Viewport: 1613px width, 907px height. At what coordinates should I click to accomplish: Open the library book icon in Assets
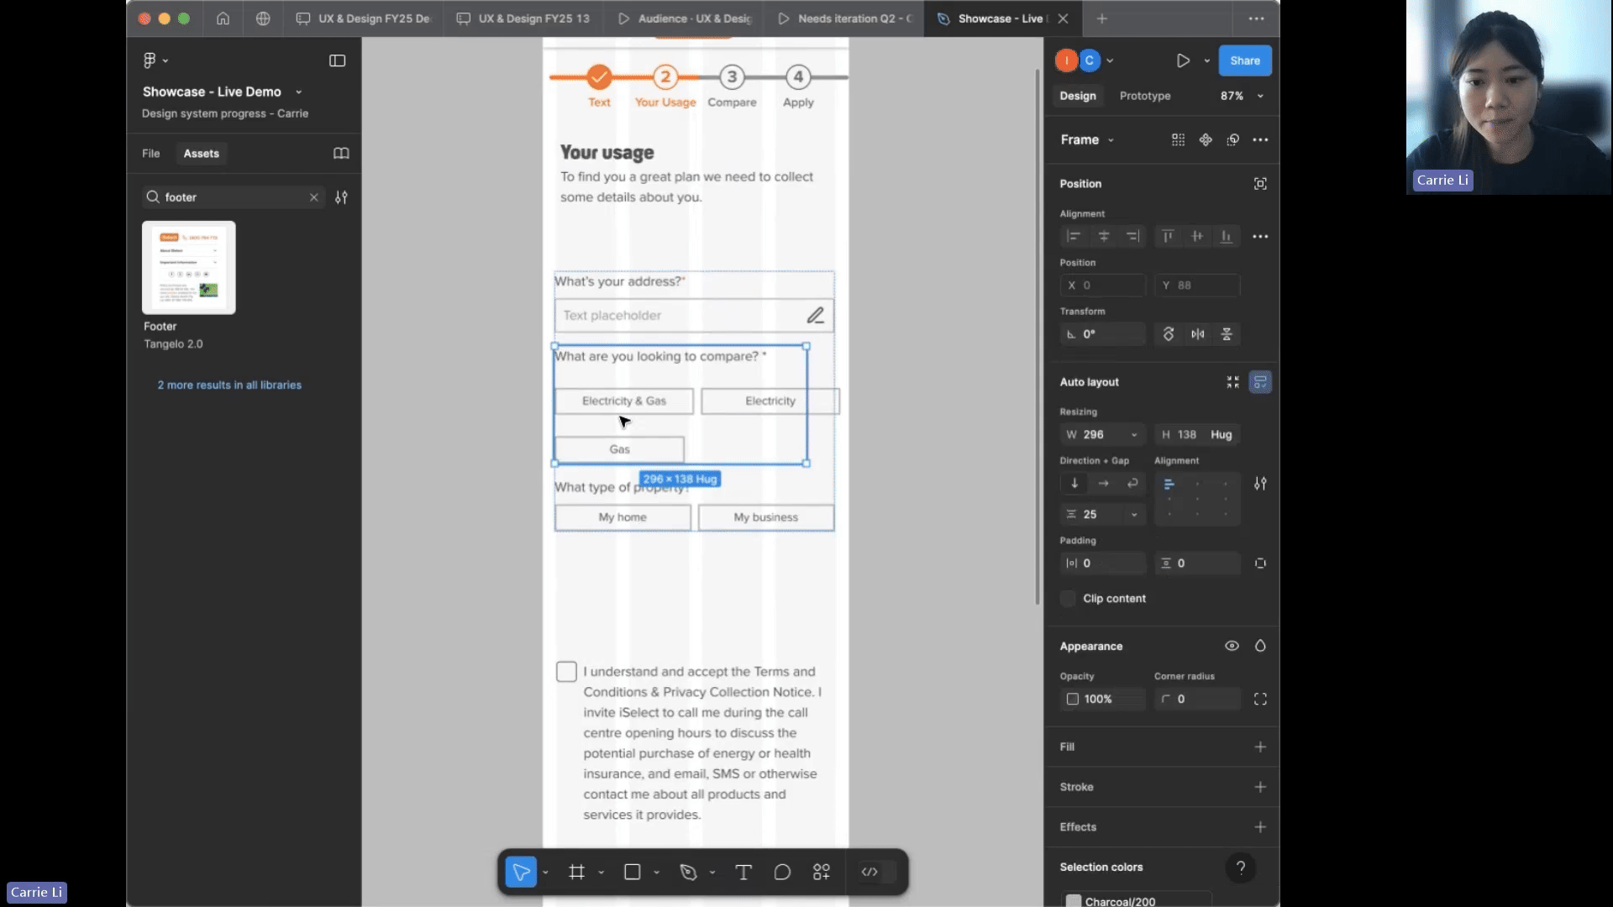(x=341, y=154)
